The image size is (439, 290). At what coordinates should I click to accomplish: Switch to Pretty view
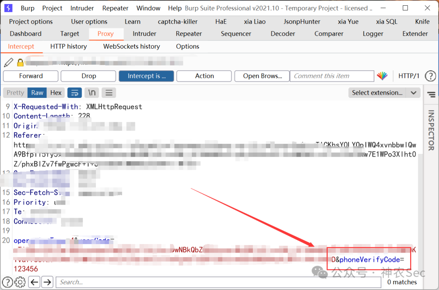pyautogui.click(x=15, y=93)
